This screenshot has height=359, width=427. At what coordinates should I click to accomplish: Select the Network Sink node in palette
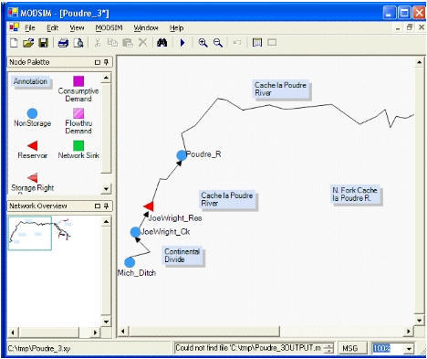(x=78, y=150)
